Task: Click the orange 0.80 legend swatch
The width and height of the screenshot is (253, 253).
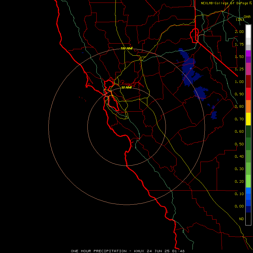Action: pos(248,106)
